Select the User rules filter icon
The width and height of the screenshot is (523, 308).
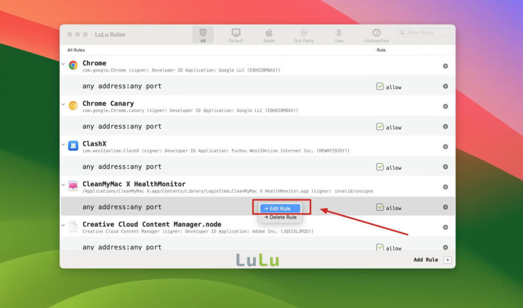(339, 32)
